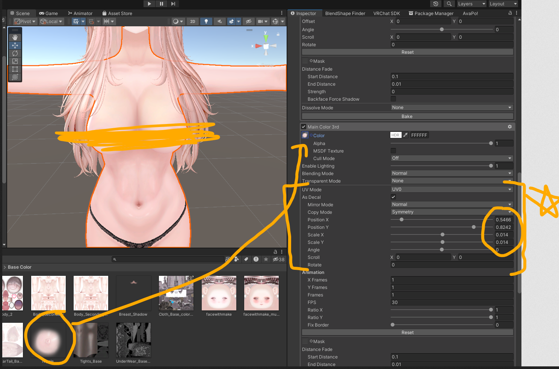Open the Package Manager tab
This screenshot has width=559, height=369.
click(431, 13)
